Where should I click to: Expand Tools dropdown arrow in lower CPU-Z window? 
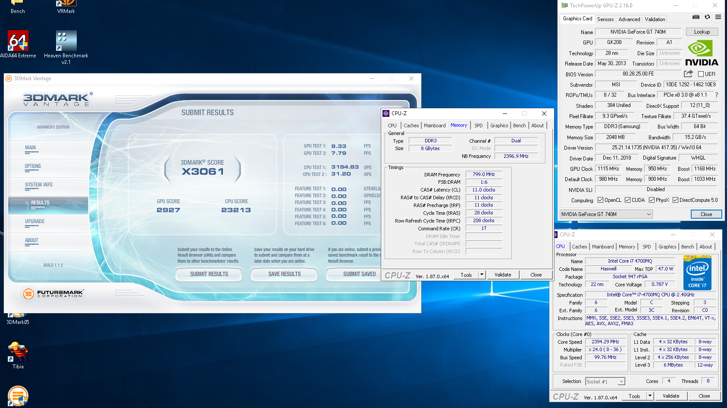650,396
